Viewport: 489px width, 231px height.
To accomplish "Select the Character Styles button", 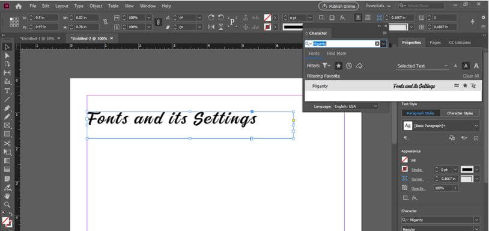I will (x=460, y=113).
